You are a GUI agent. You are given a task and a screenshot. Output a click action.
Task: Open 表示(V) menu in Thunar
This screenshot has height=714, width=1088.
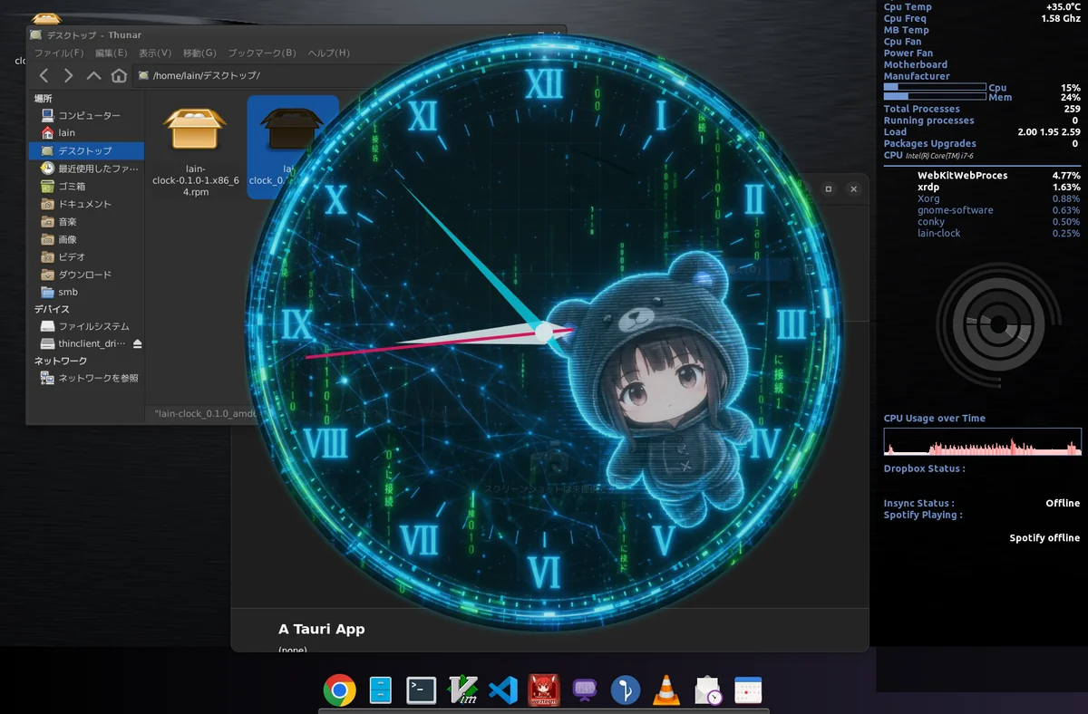pos(155,53)
